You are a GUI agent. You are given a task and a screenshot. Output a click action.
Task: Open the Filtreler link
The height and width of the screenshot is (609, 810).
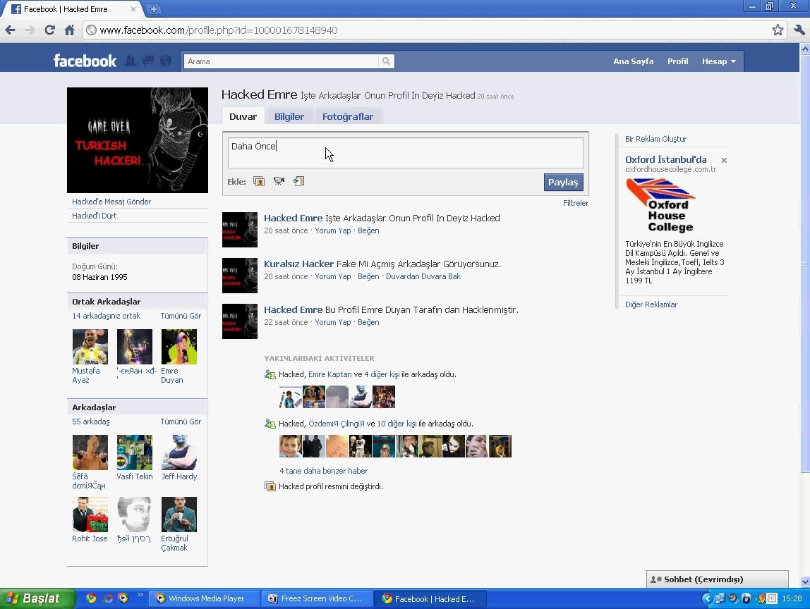[x=576, y=203]
